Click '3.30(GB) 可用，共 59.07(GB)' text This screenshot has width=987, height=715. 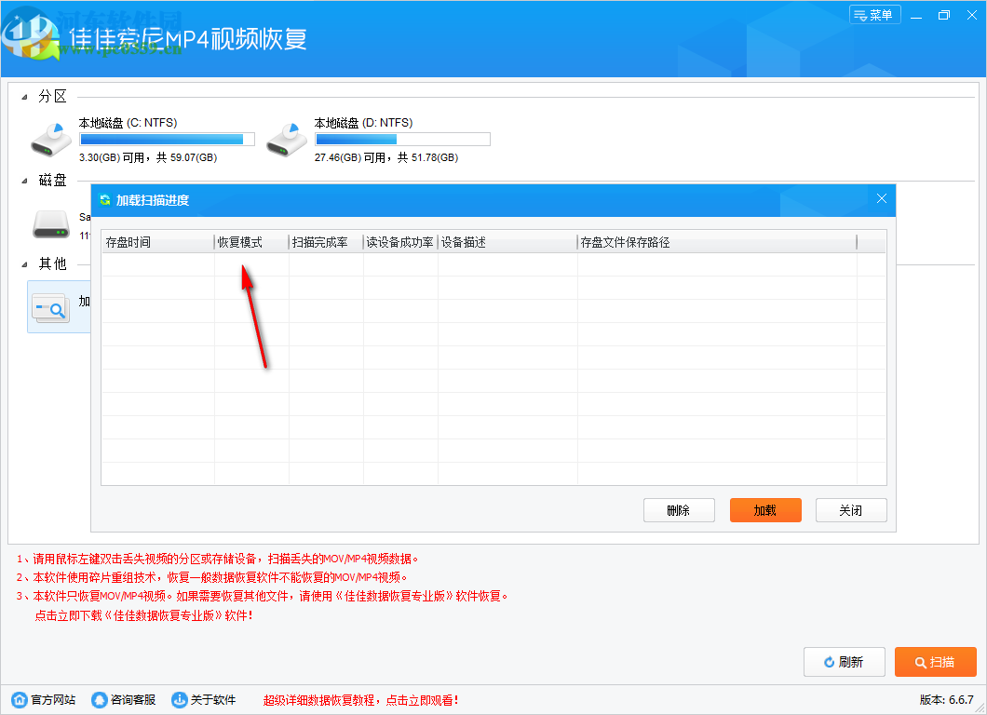click(x=148, y=157)
